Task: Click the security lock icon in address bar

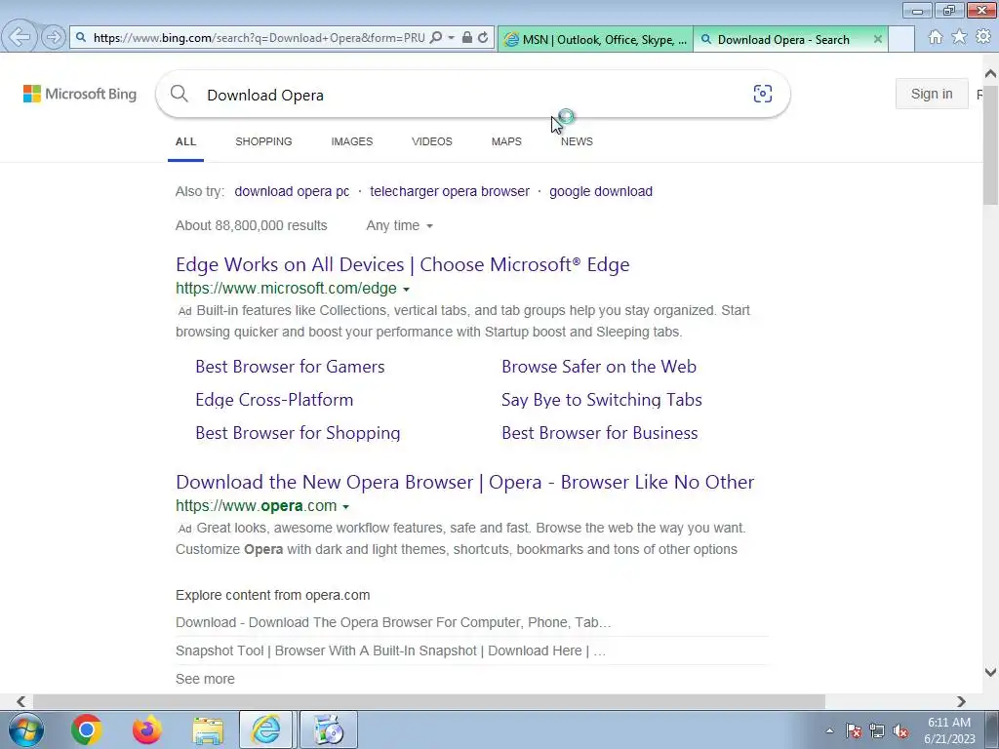Action: [467, 38]
